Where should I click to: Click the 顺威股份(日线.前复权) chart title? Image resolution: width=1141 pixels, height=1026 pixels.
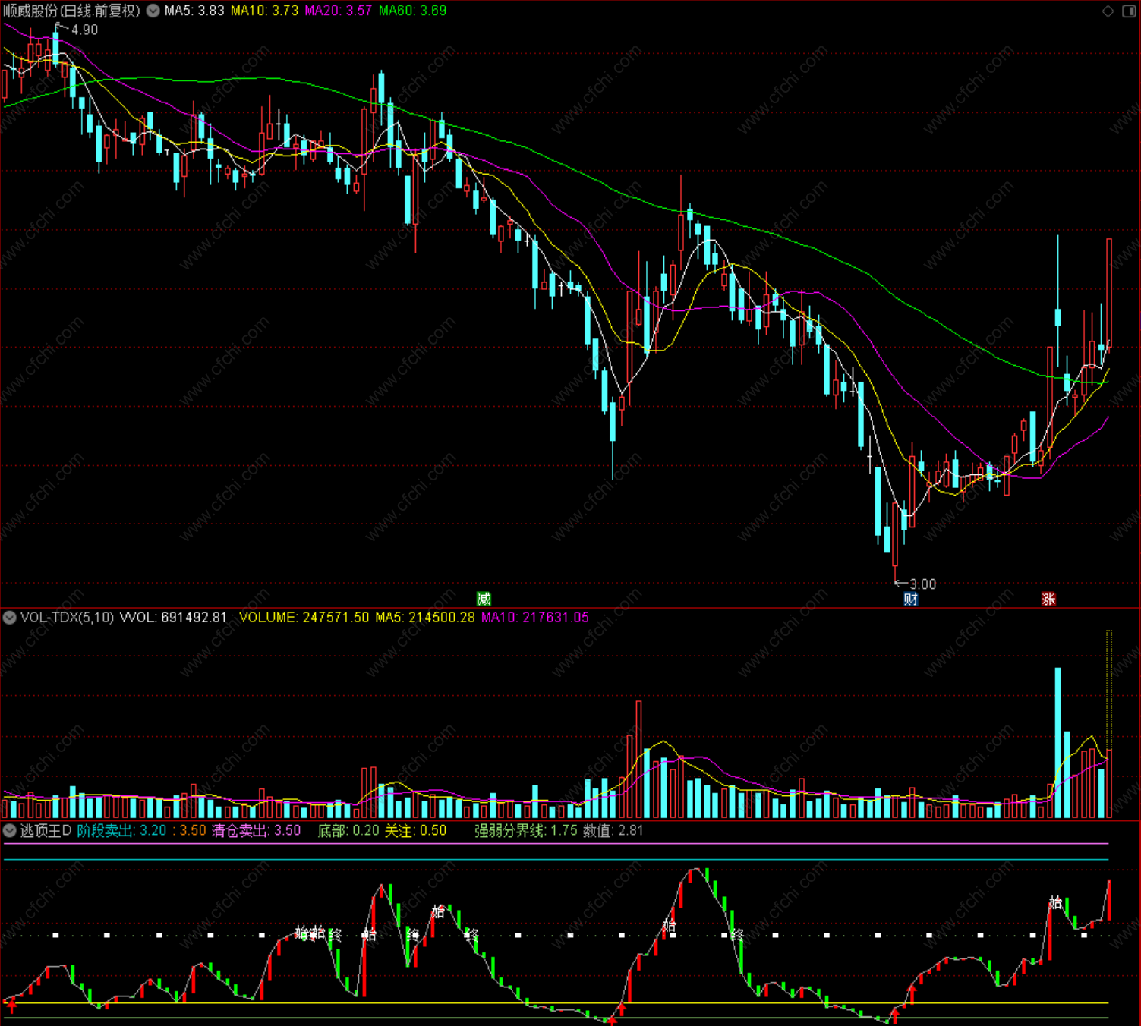coord(72,11)
